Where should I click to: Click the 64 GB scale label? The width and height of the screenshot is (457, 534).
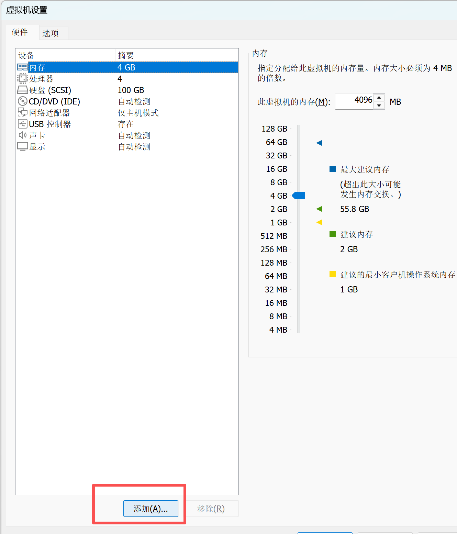[277, 142]
